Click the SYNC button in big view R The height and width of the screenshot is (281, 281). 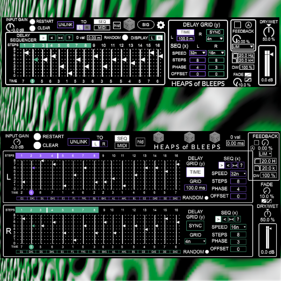(195, 226)
